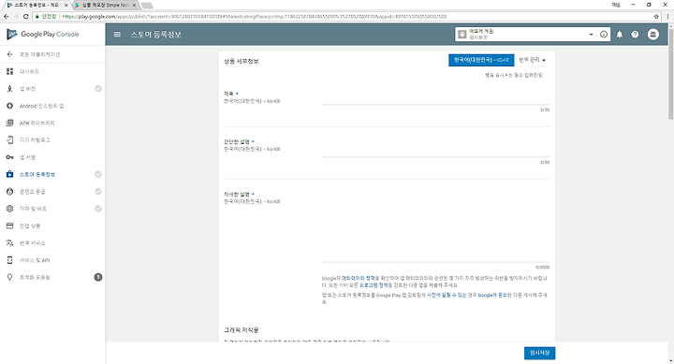Select the store listing browser tab
674x364 pixels.
coord(37,6)
